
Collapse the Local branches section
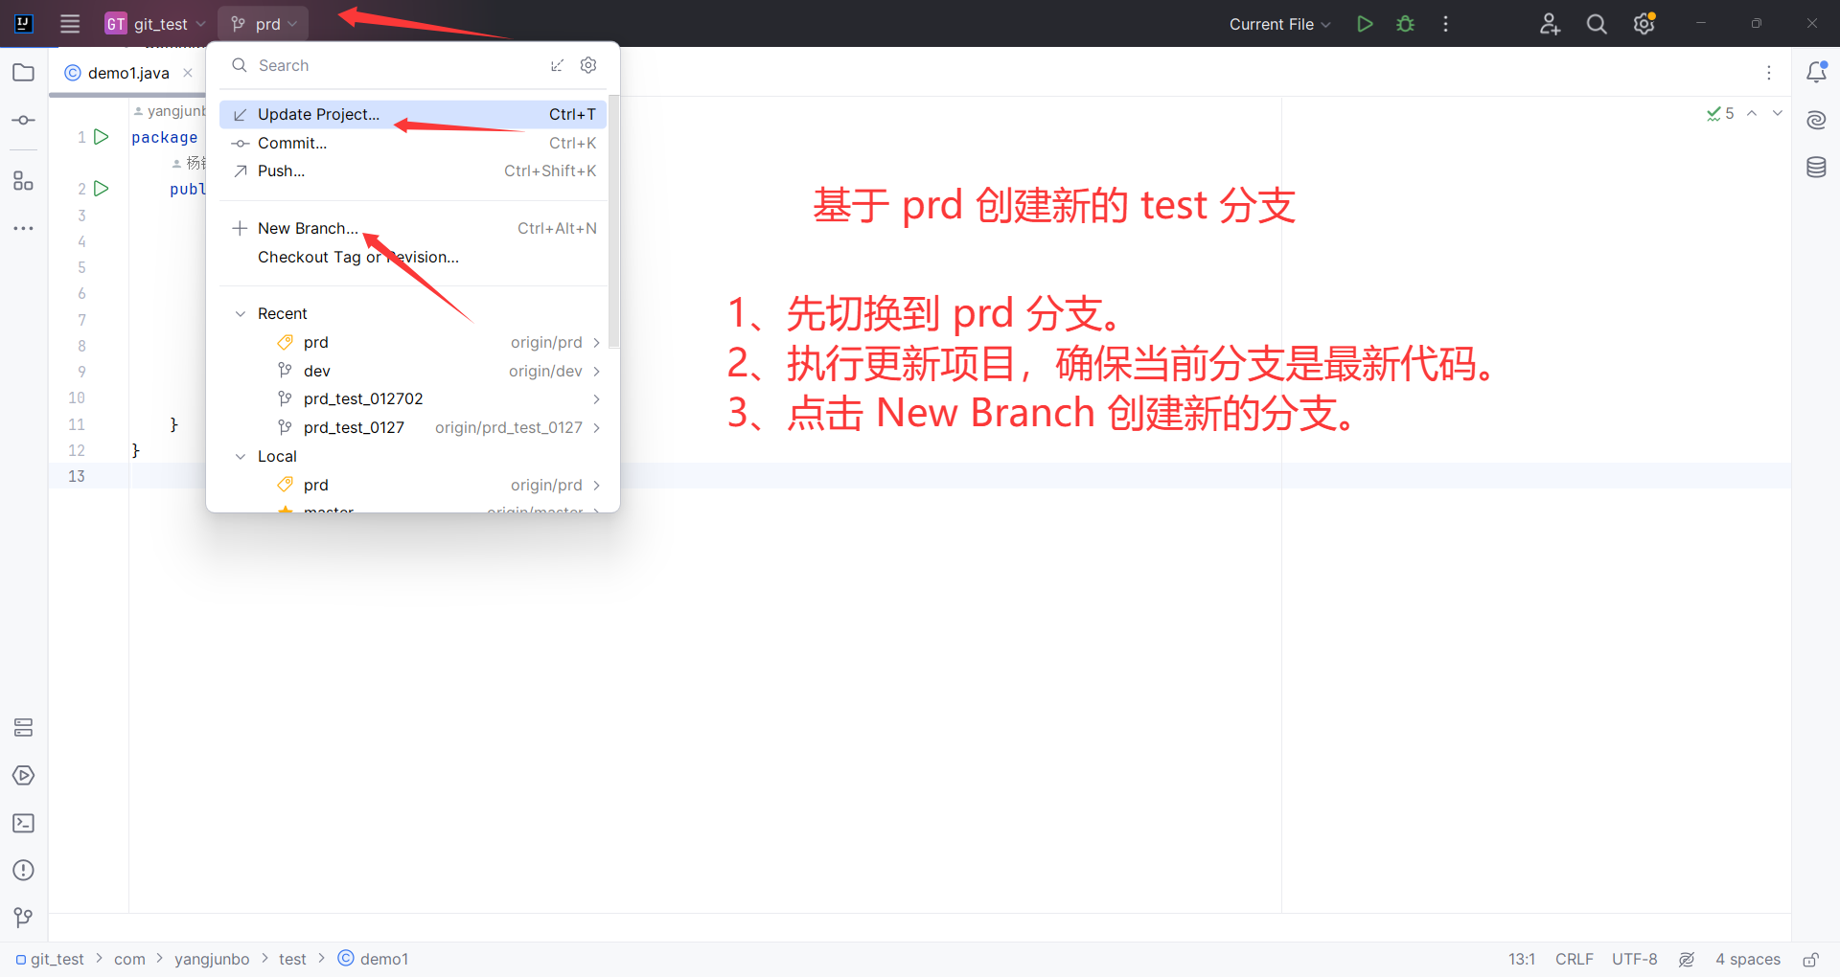point(241,456)
